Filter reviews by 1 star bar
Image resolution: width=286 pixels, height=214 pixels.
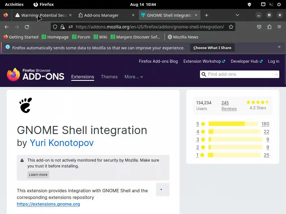pyautogui.click(x=234, y=155)
